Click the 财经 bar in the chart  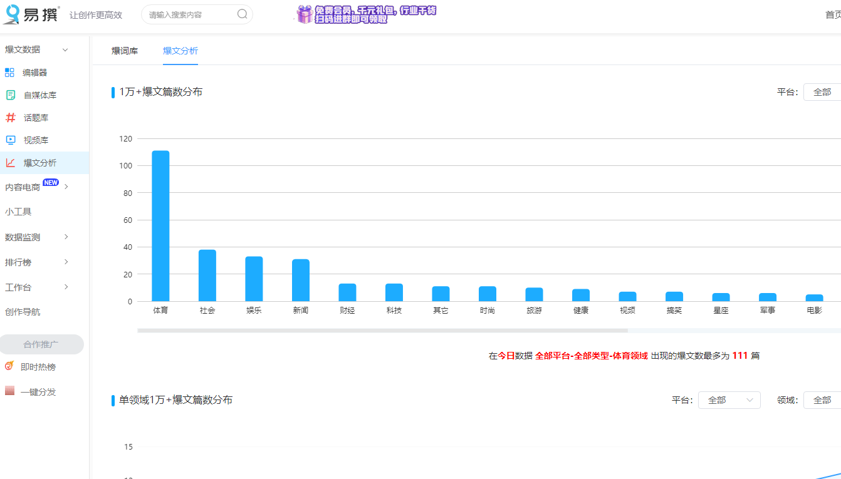point(347,292)
